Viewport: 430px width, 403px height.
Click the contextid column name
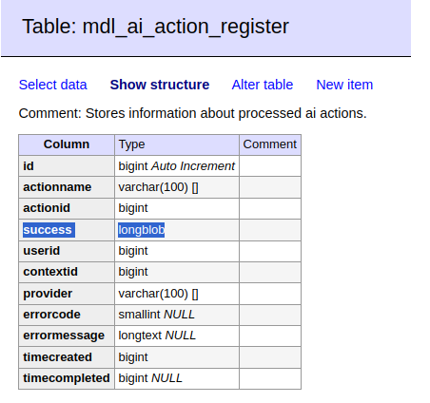pyautogui.click(x=50, y=272)
